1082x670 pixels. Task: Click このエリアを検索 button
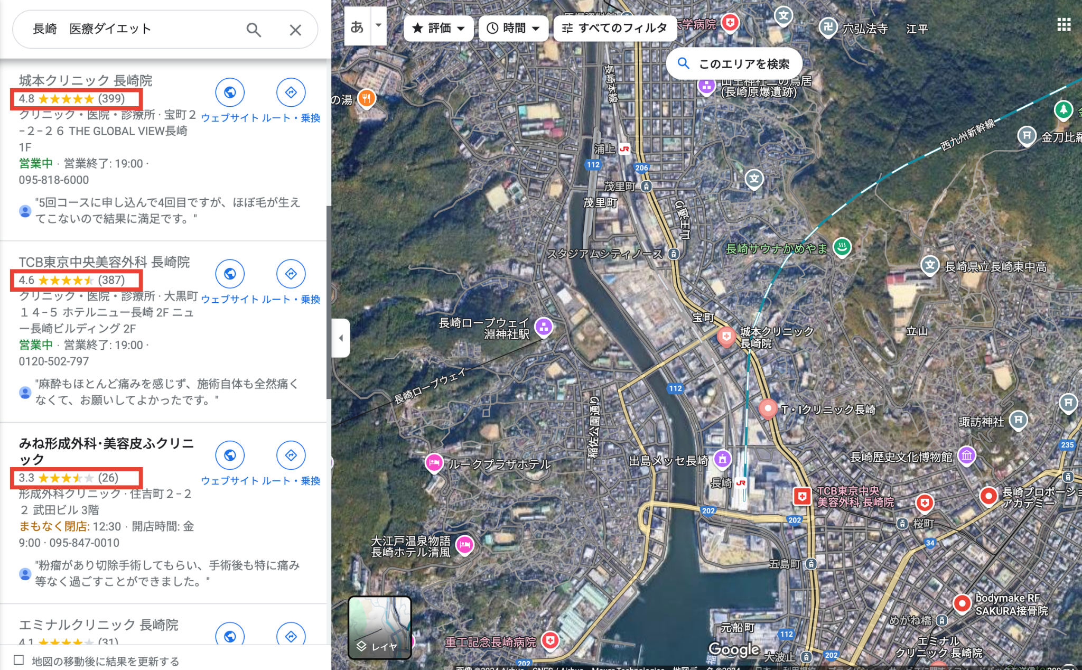(734, 64)
